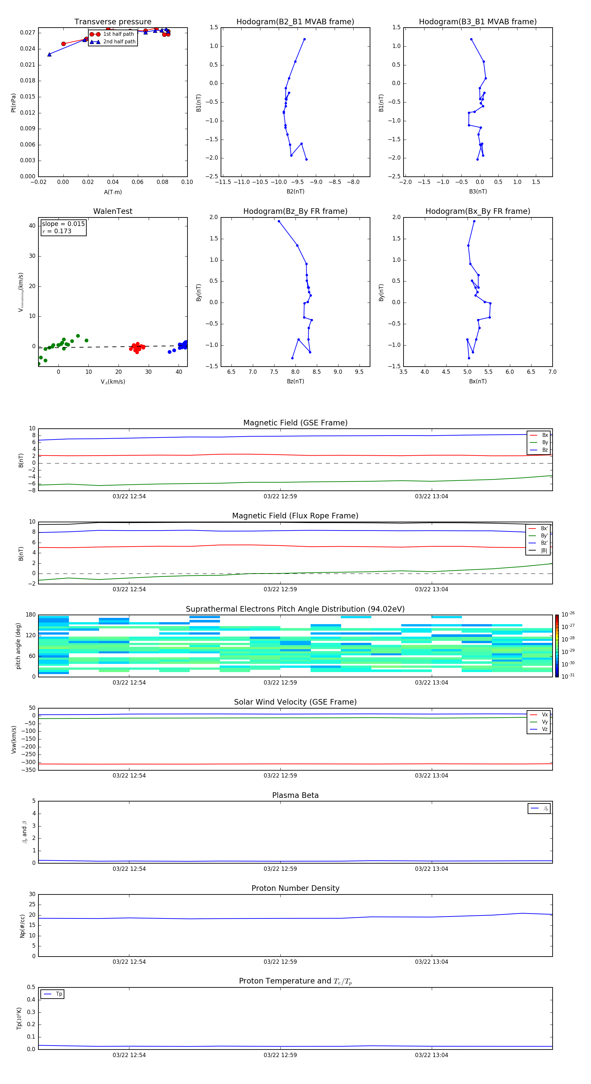Select the "Proton Temperature and Te/Tp" title
The width and height of the screenshot is (591, 1084).
(295, 982)
